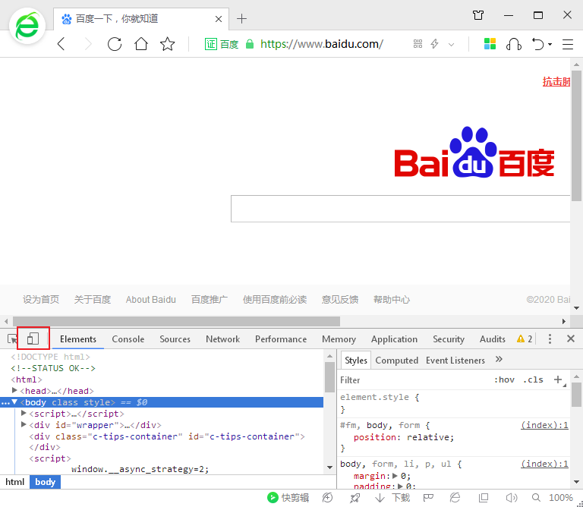Close the Baidu tab
The width and height of the screenshot is (583, 507).
pyautogui.click(x=219, y=19)
